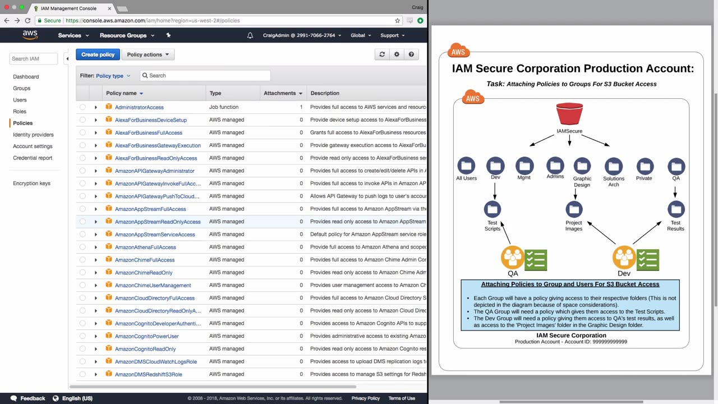718x404 pixels.
Task: Open Users in IAM sidebar
Action: point(20,100)
